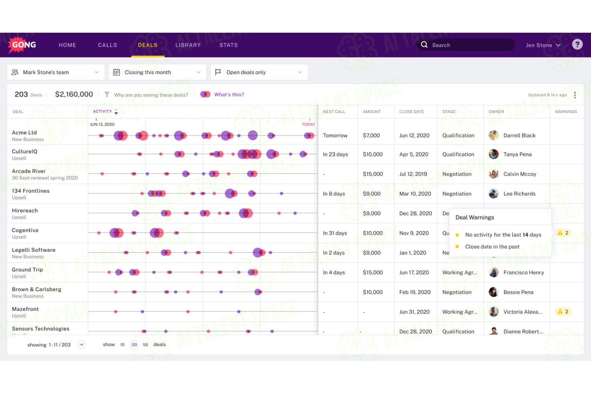The image size is (591, 394).
Task: Click the Cogentiva warning badge
Action: [x=563, y=233]
